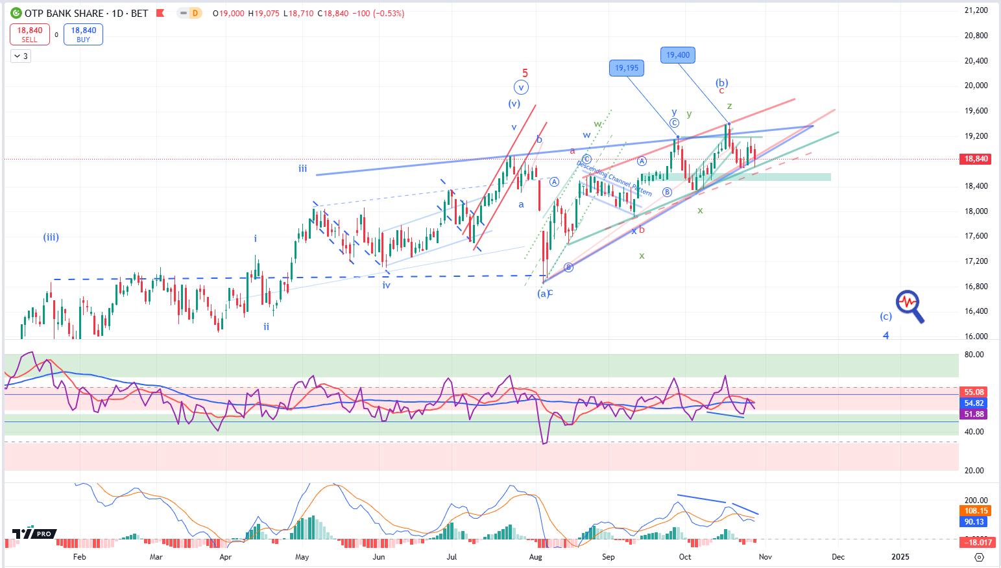The height and width of the screenshot is (568, 1001).
Task: Click the 80.00 RSI scale label
Action: (x=974, y=355)
